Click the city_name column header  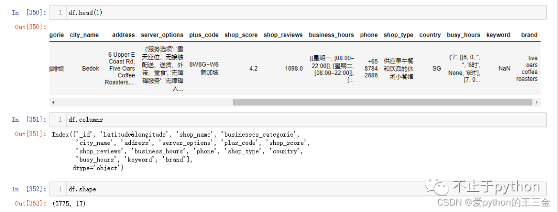(x=84, y=35)
